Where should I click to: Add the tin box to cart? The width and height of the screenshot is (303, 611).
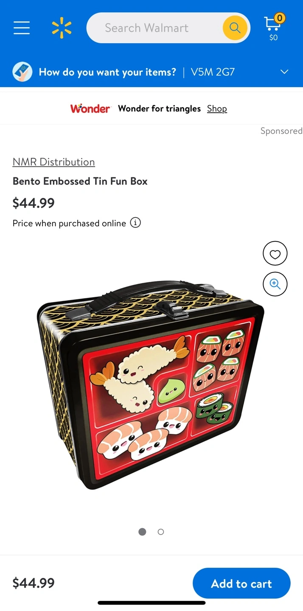click(x=241, y=583)
